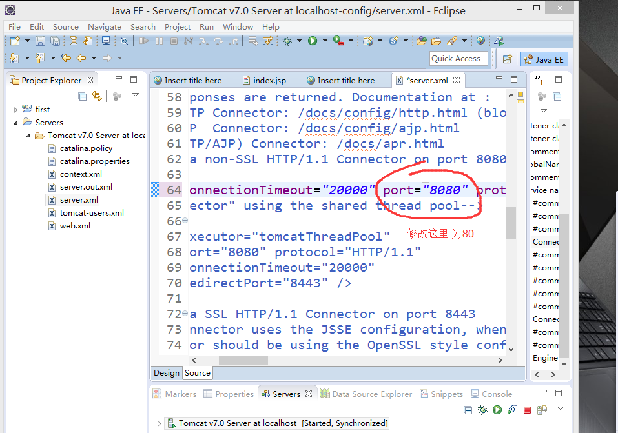Viewport: 618px width, 433px height.
Task: Close the Servers view tab
Action: click(309, 394)
